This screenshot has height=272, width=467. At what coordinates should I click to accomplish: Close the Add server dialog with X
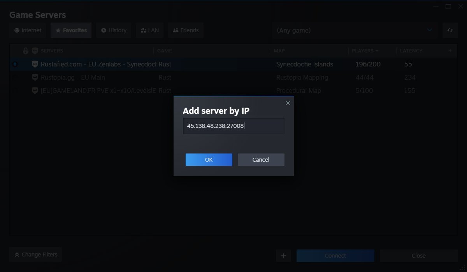(x=288, y=103)
